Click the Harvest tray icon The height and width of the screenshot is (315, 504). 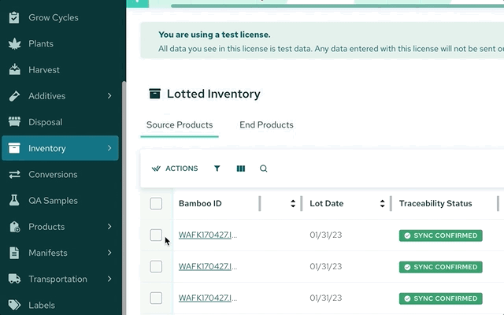tap(14, 70)
